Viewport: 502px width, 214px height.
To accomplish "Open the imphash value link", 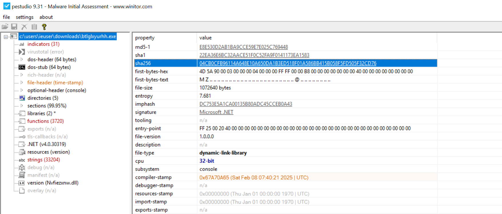I will pyautogui.click(x=246, y=104).
